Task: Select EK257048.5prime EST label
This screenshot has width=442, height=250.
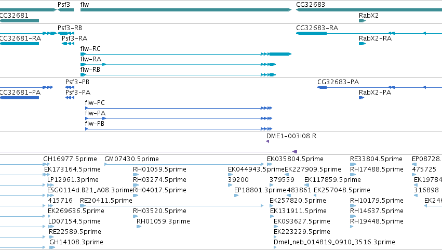Action: (342, 190)
